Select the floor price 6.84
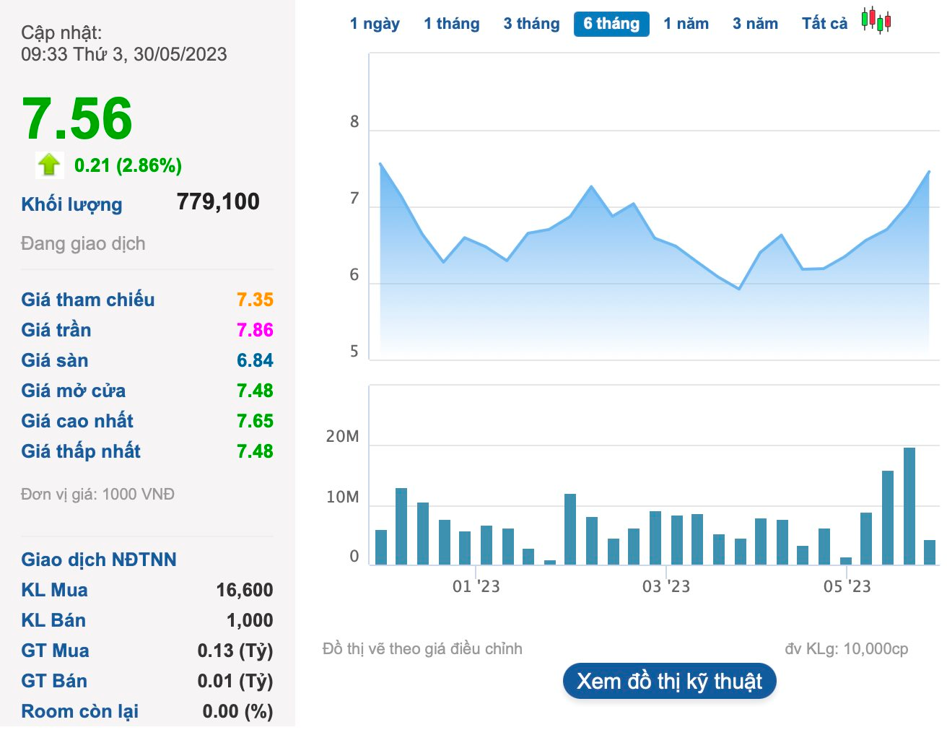 pyautogui.click(x=256, y=360)
